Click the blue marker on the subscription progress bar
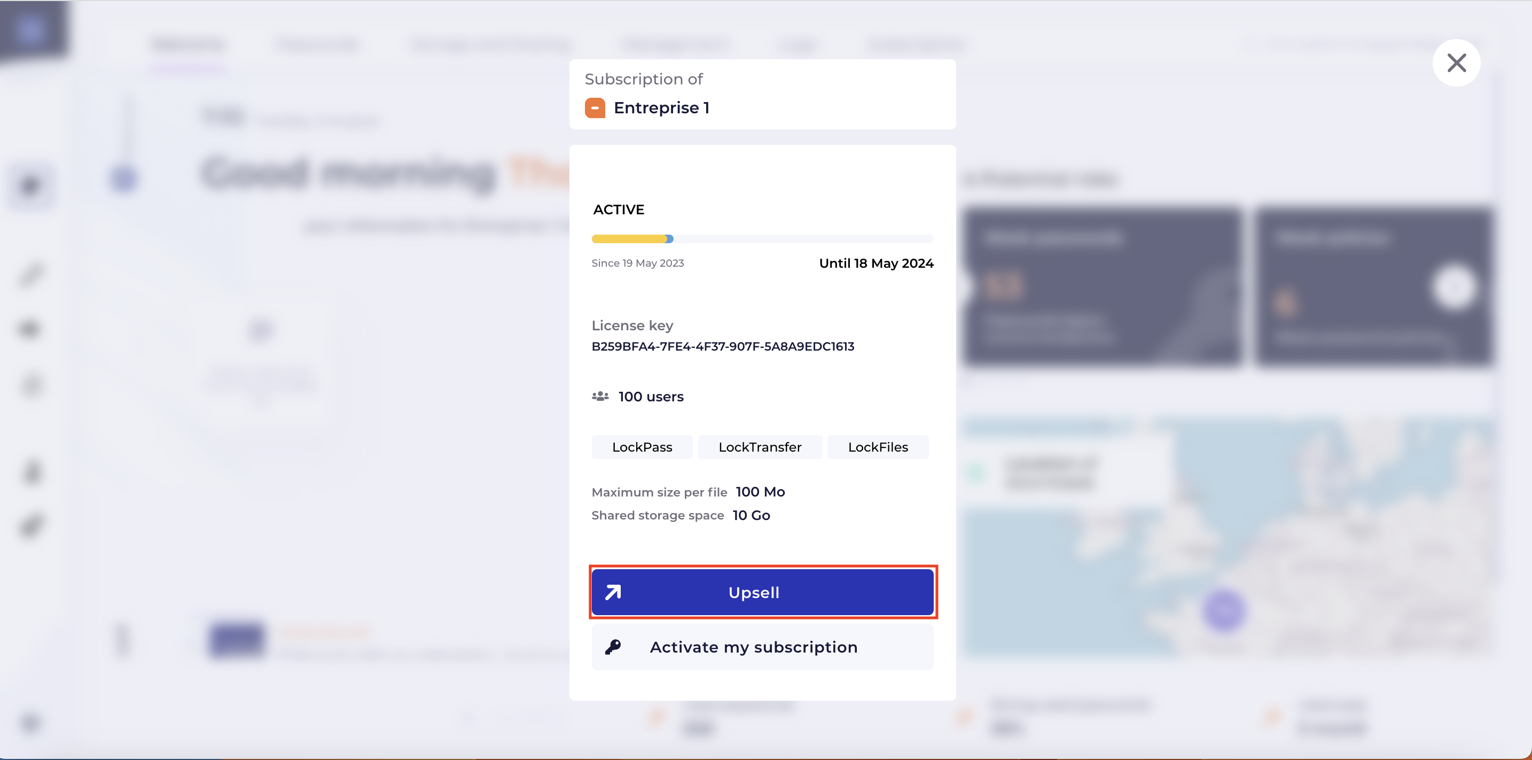The height and width of the screenshot is (760, 1532). coord(670,239)
